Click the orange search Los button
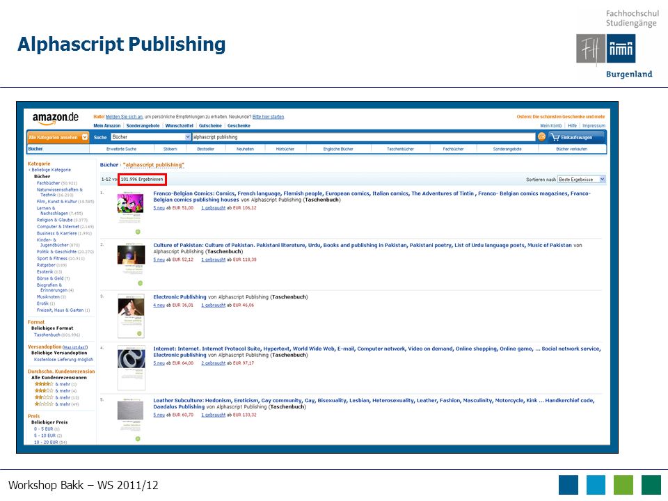Image resolution: width=668 pixels, height=501 pixels. [541, 137]
